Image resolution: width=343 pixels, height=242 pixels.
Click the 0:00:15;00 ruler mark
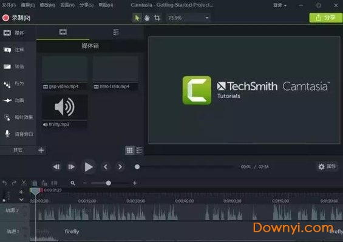coord(87,201)
